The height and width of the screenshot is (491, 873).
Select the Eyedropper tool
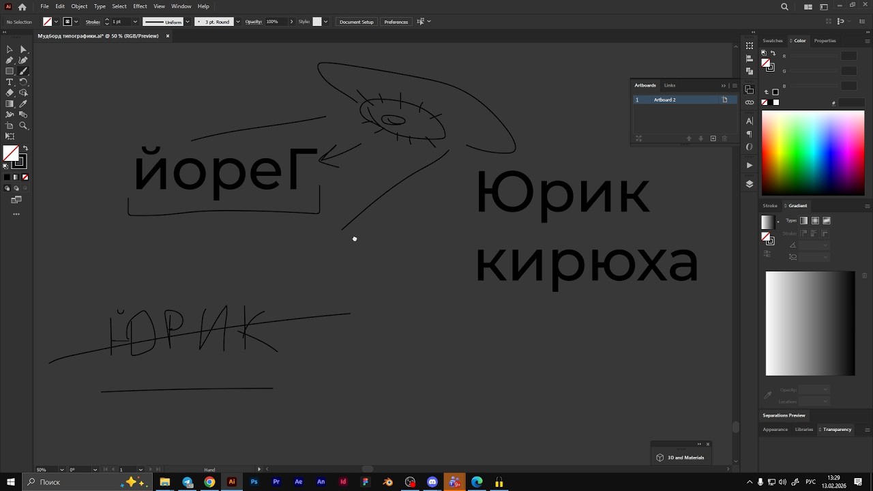[23, 104]
